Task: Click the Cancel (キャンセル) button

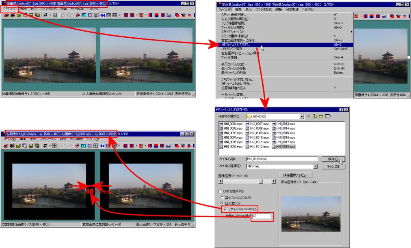Action: pyautogui.click(x=333, y=167)
